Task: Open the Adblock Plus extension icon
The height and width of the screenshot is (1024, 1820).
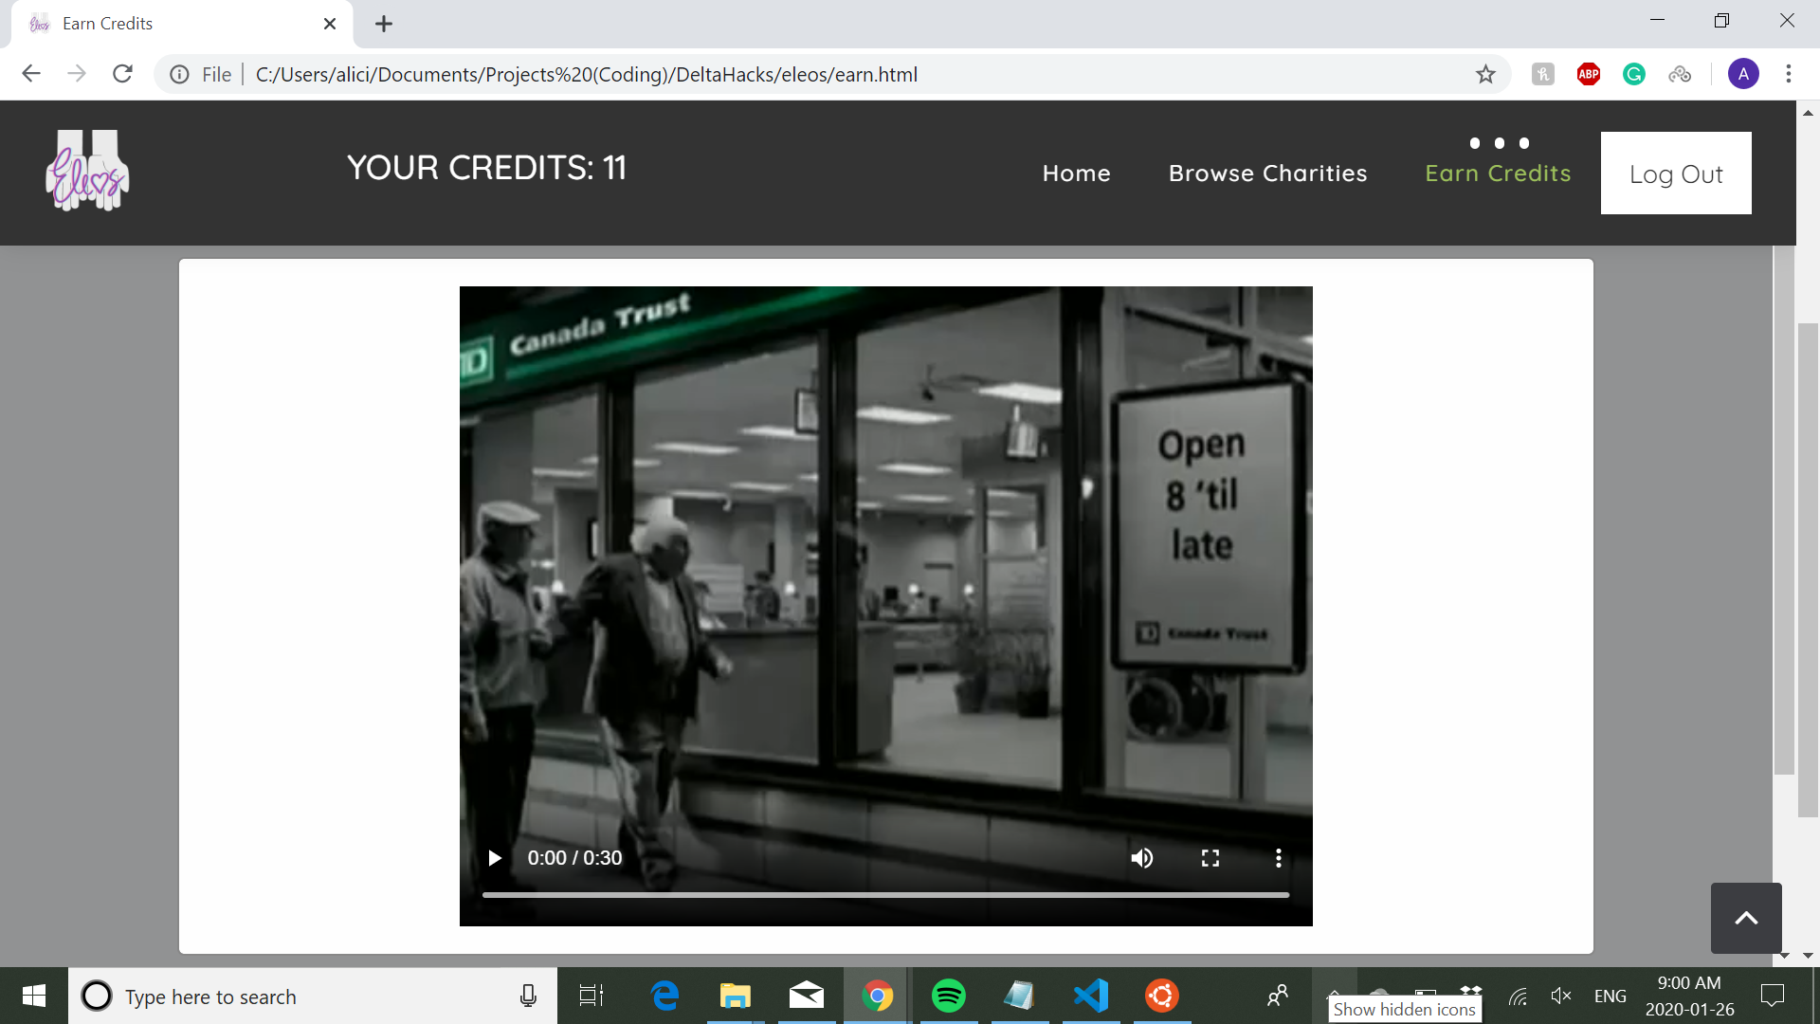Action: pyautogui.click(x=1589, y=74)
